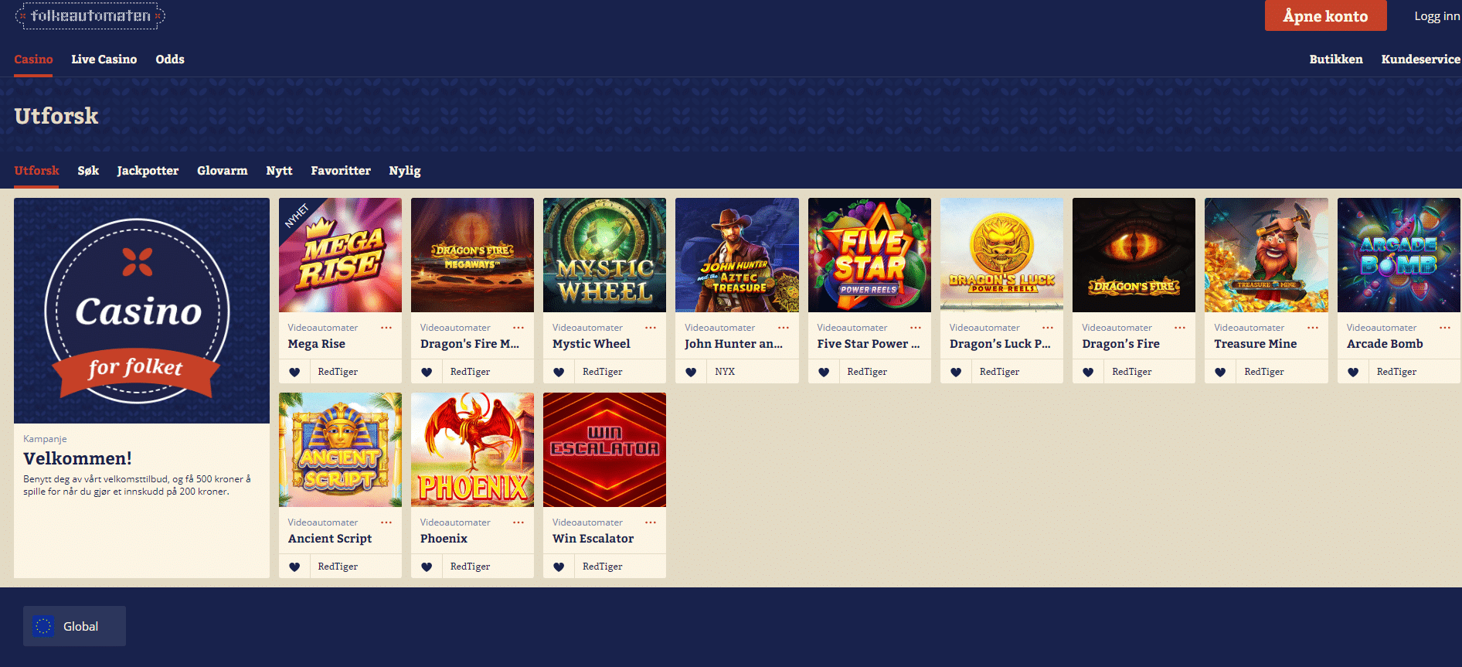Click the Logg inn link
Image resolution: width=1462 pixels, height=667 pixels.
click(x=1437, y=16)
